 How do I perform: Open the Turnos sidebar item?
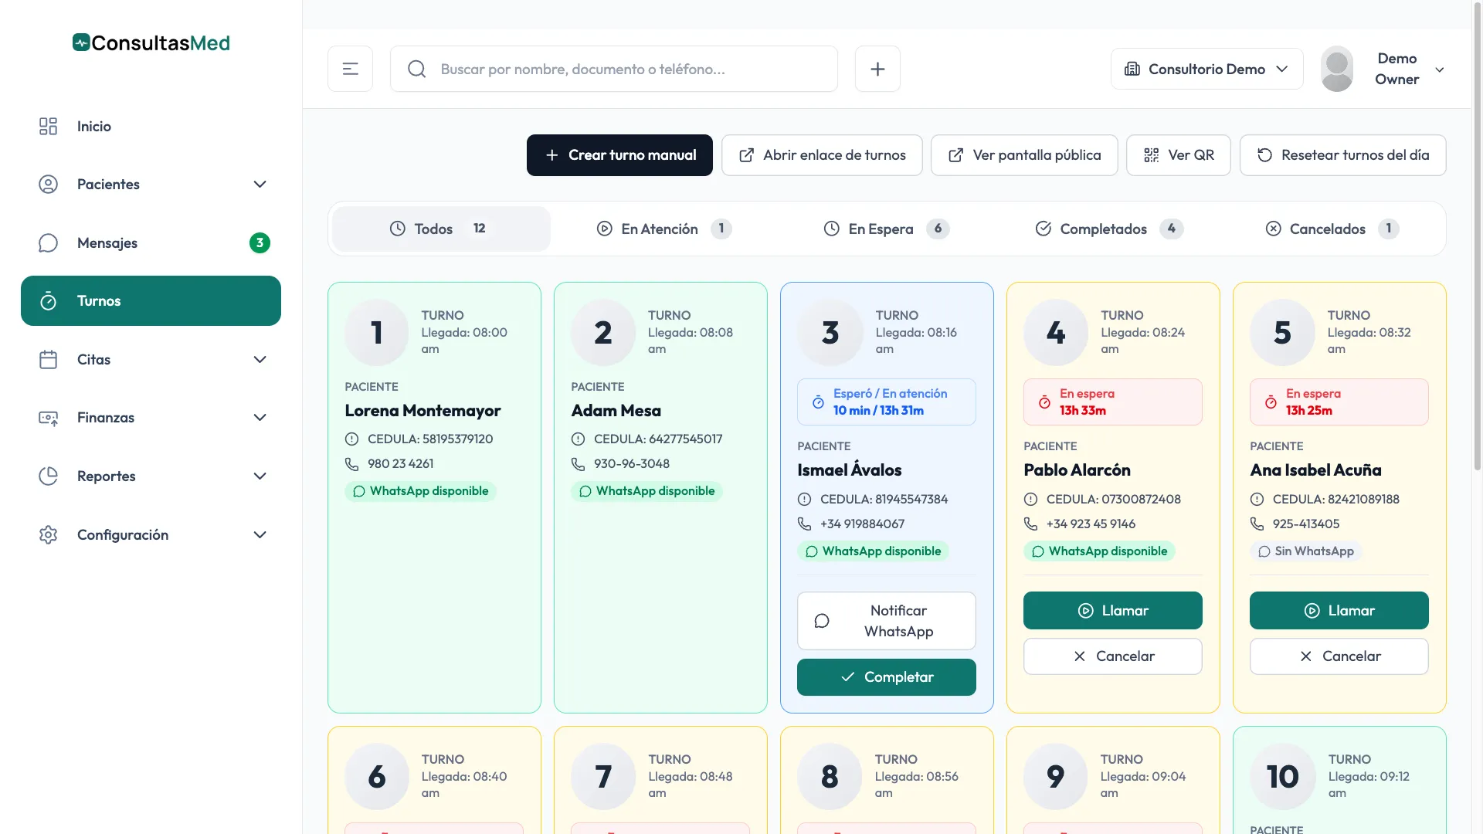151,300
